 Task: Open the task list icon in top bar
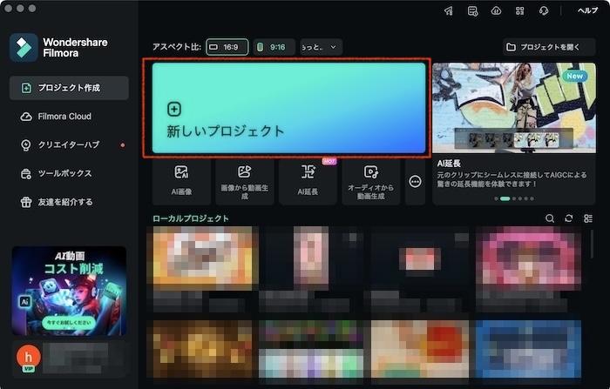click(472, 11)
